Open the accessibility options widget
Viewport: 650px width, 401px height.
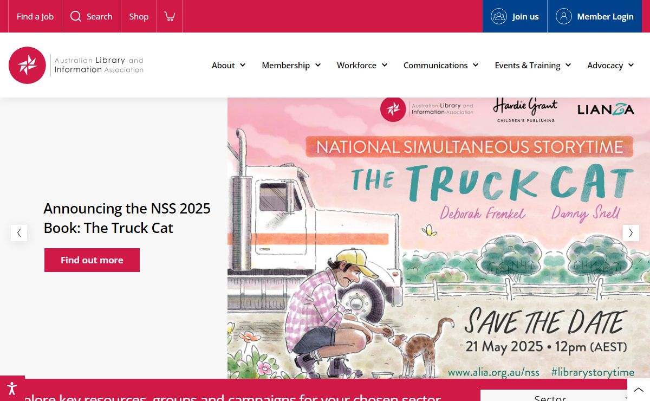(12, 389)
